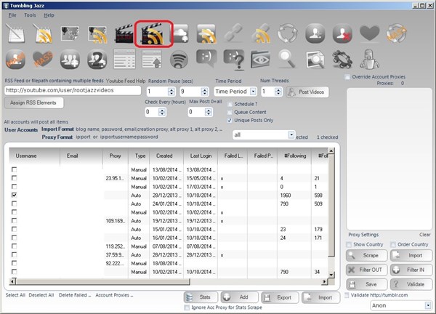Select the users icon with number 2
This screenshot has width=436, height=314.
pyautogui.click(x=97, y=60)
